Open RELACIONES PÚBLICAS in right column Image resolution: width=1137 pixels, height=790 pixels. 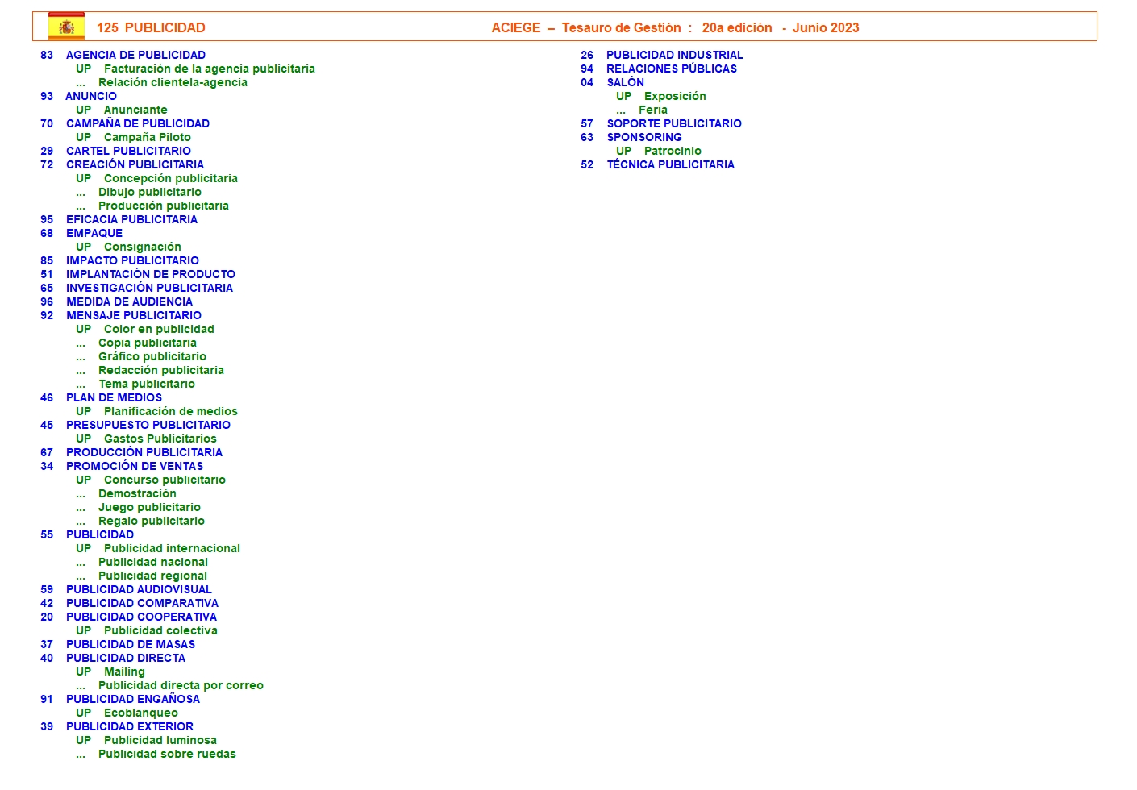click(671, 69)
